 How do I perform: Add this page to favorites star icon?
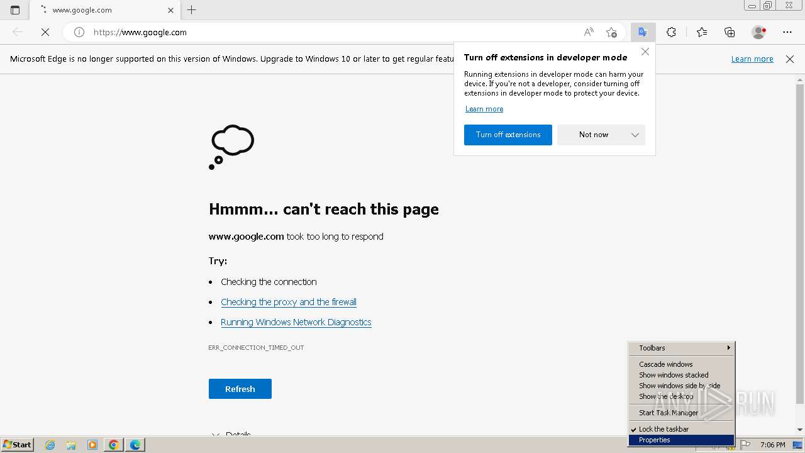611,32
